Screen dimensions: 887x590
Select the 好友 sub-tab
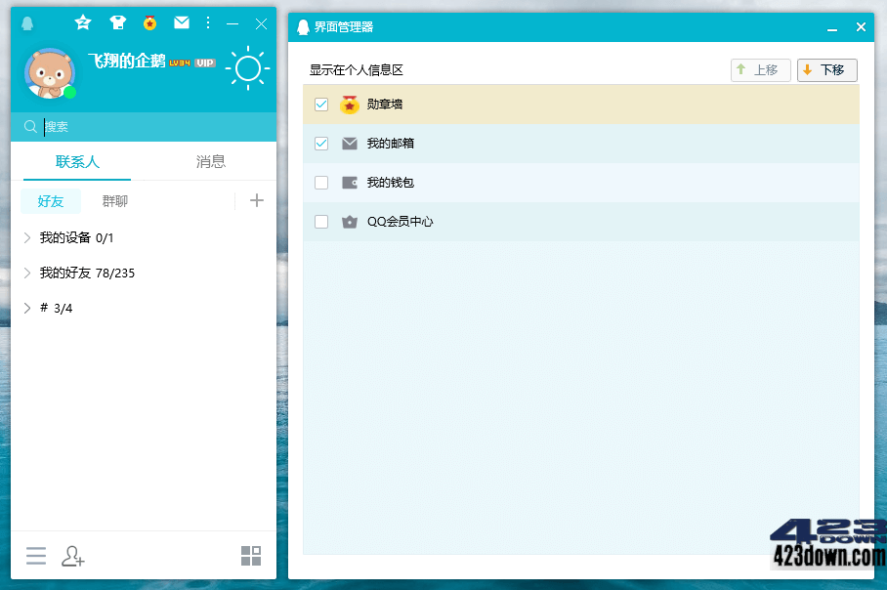click(x=51, y=201)
